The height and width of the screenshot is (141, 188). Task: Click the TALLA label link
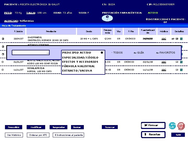click(x=31, y=13)
